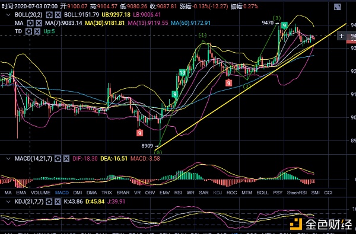Click the green 13 TD sequence marker

click(x=182, y=73)
